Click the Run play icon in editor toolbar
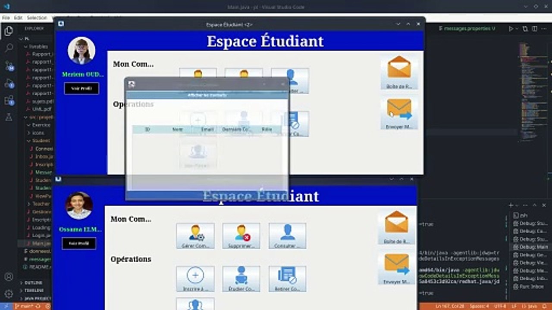The image size is (552, 310). (511, 29)
